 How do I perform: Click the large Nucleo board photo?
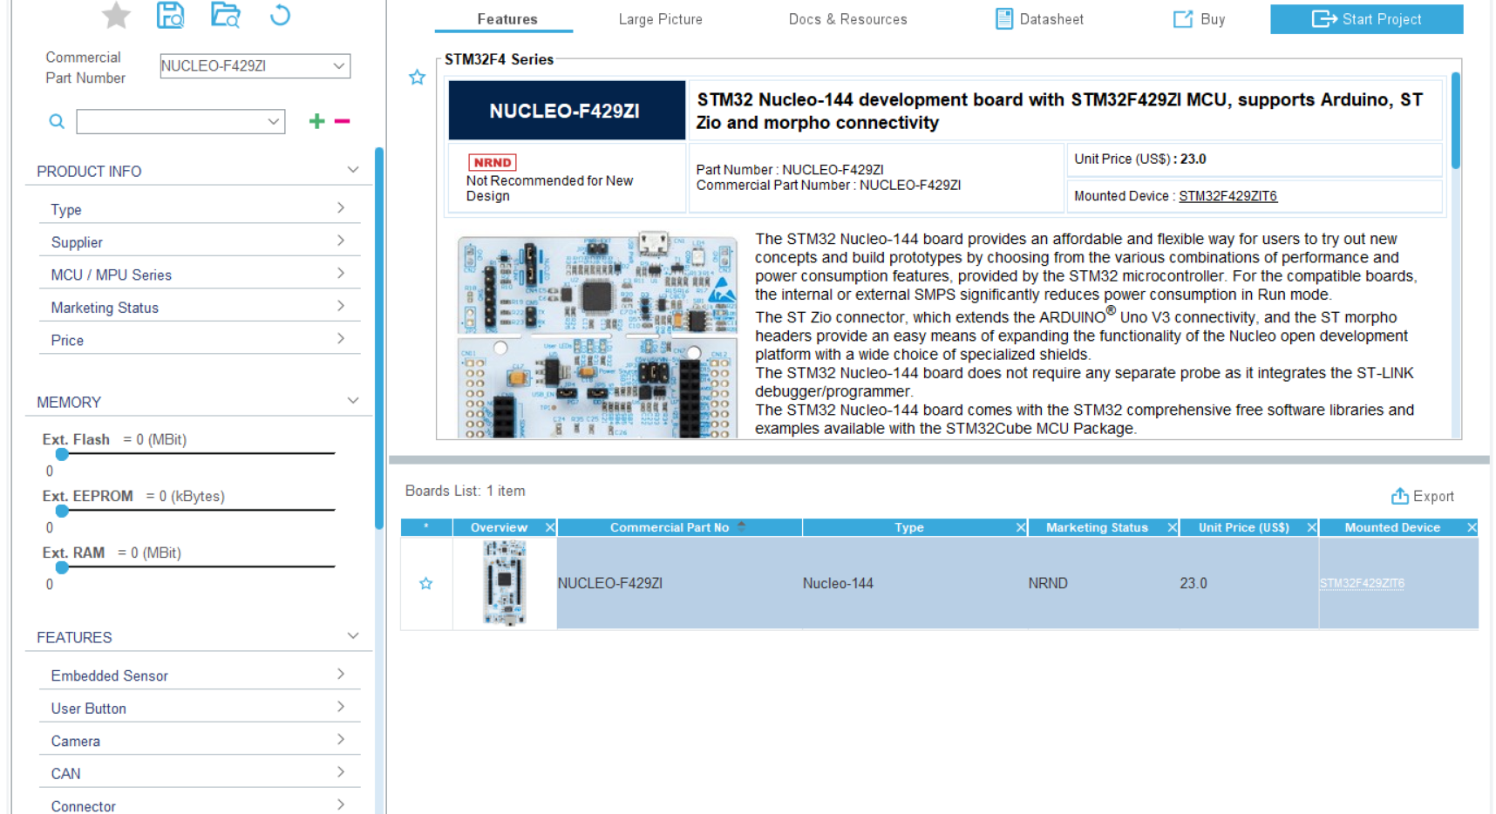click(598, 335)
